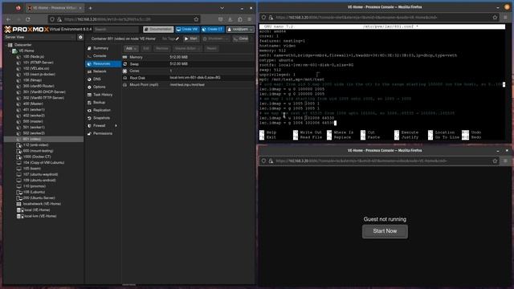
Task: Click the Edit resource button
Action: click(146, 48)
